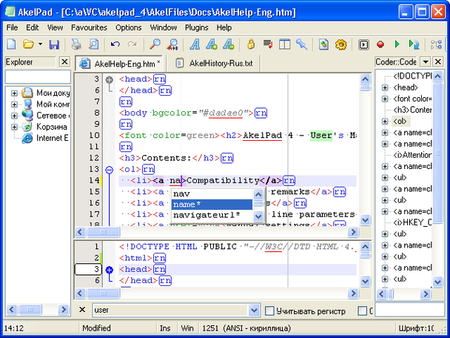Close the Coder::CodeFold panel

pyautogui.click(x=438, y=62)
